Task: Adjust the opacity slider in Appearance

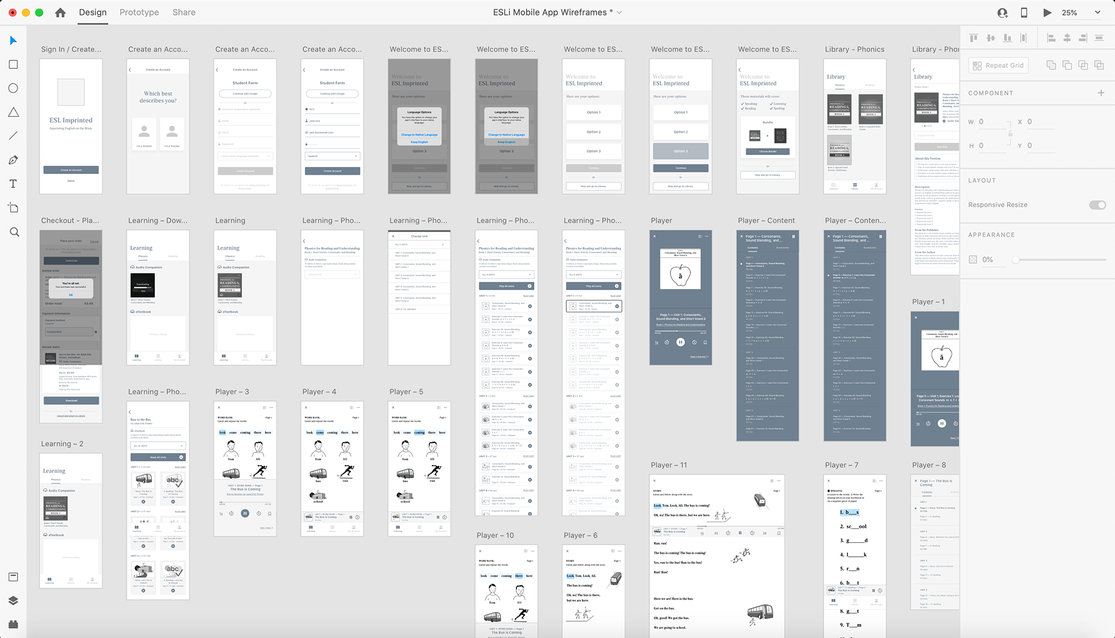Action: 1016,259
